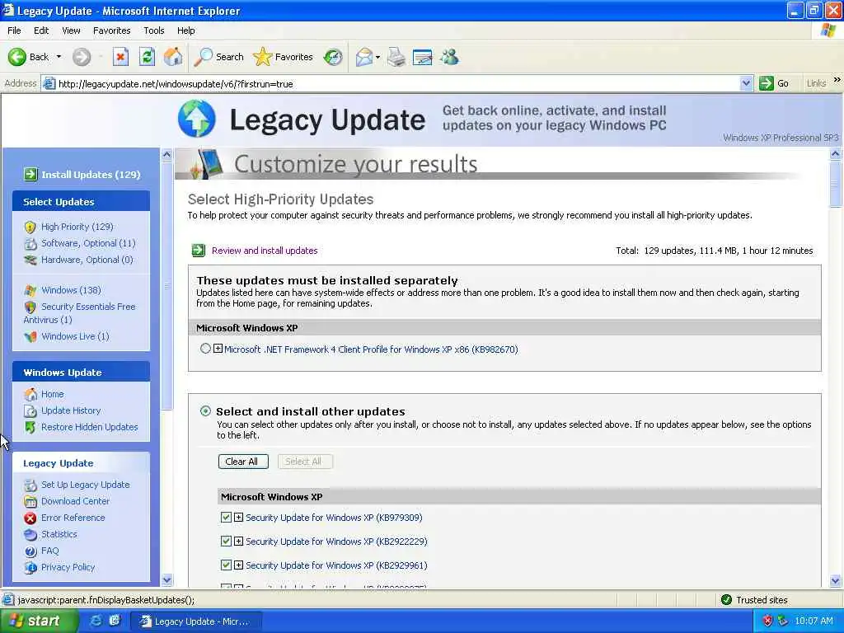Open the Mail button dropdown arrow
This screenshot has height=633, width=844.
click(x=377, y=57)
